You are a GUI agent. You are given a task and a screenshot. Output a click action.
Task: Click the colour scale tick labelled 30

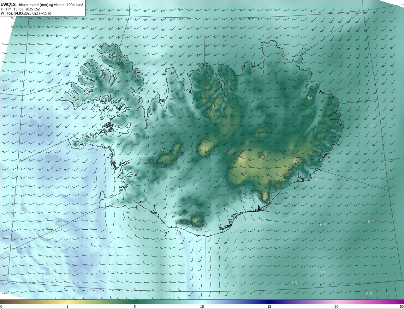pyautogui.click(x=336, y=306)
